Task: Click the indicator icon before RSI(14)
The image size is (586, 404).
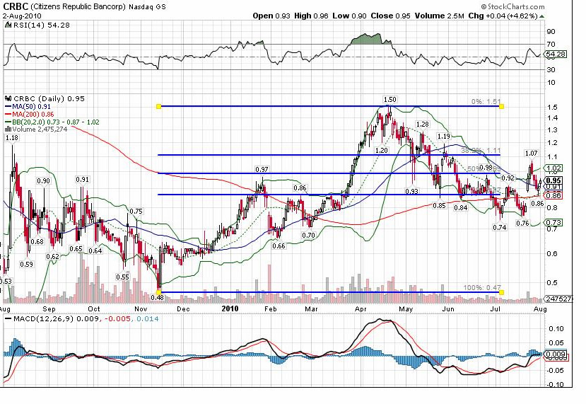Action: [x=8, y=25]
